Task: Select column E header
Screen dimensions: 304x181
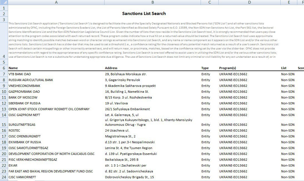Action: click(x=289, y=2)
